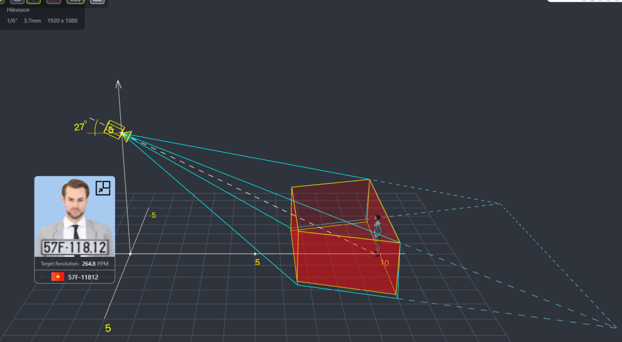Click the 57F-118.12 license plate image

click(x=75, y=248)
